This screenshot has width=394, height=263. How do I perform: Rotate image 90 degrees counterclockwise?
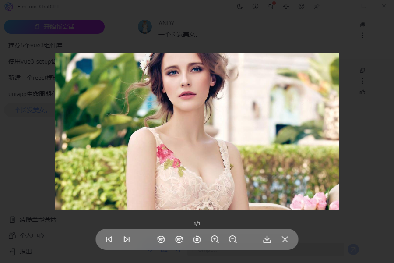(x=161, y=239)
